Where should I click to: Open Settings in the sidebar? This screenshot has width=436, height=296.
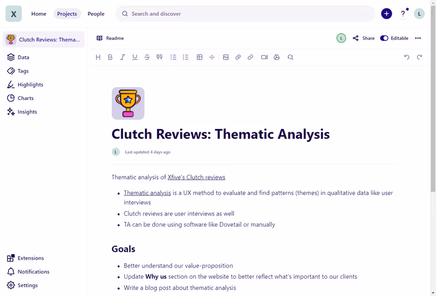[x=22, y=285]
